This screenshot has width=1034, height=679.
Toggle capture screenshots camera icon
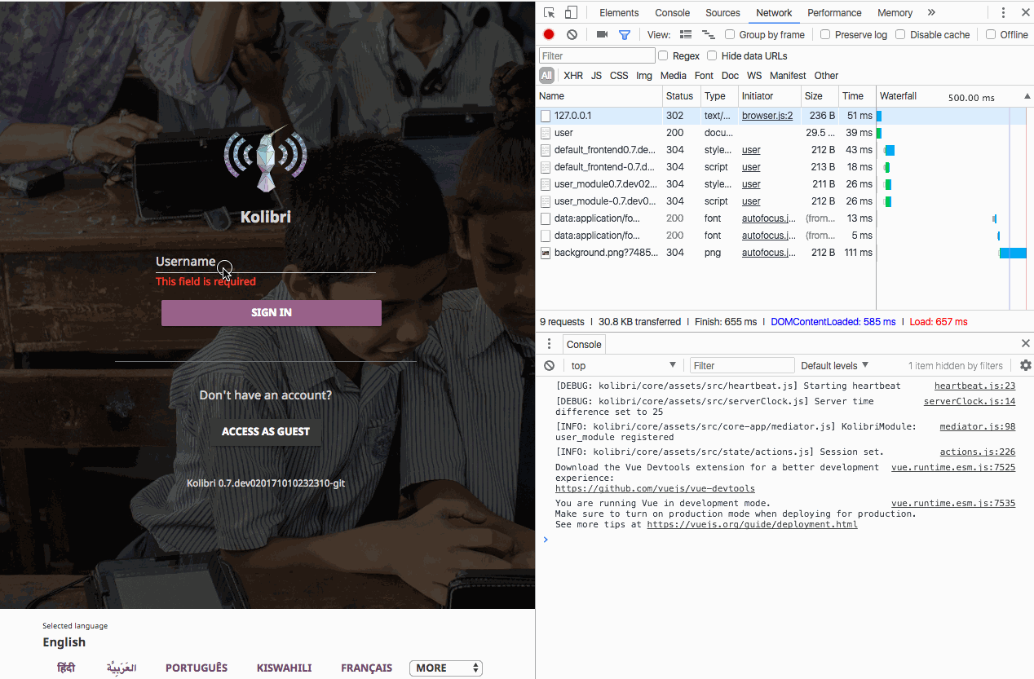(x=602, y=34)
